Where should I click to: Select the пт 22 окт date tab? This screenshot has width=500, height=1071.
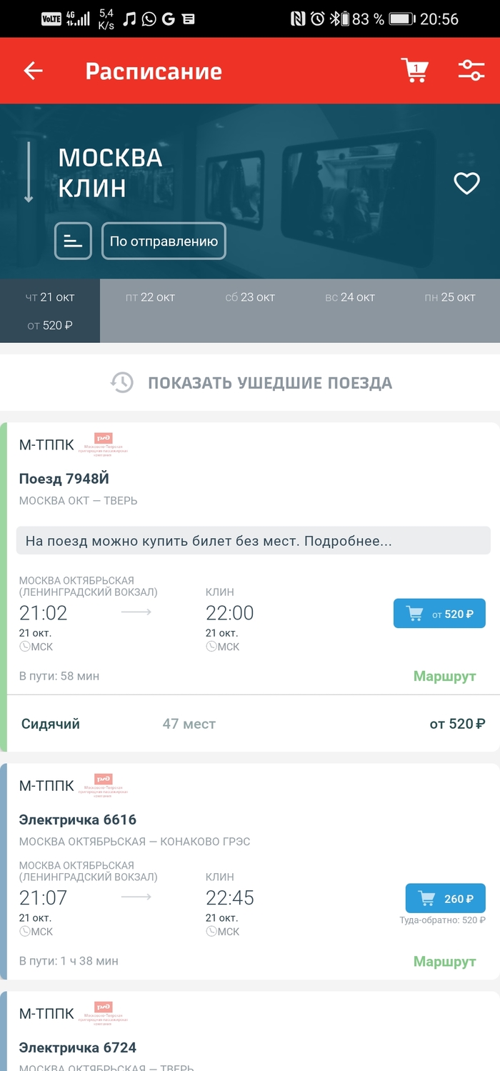click(x=150, y=297)
